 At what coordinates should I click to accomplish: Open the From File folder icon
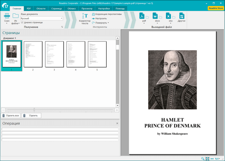15,15
